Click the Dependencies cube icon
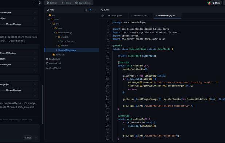The image size is (225, 143). click(x=76, y=3)
